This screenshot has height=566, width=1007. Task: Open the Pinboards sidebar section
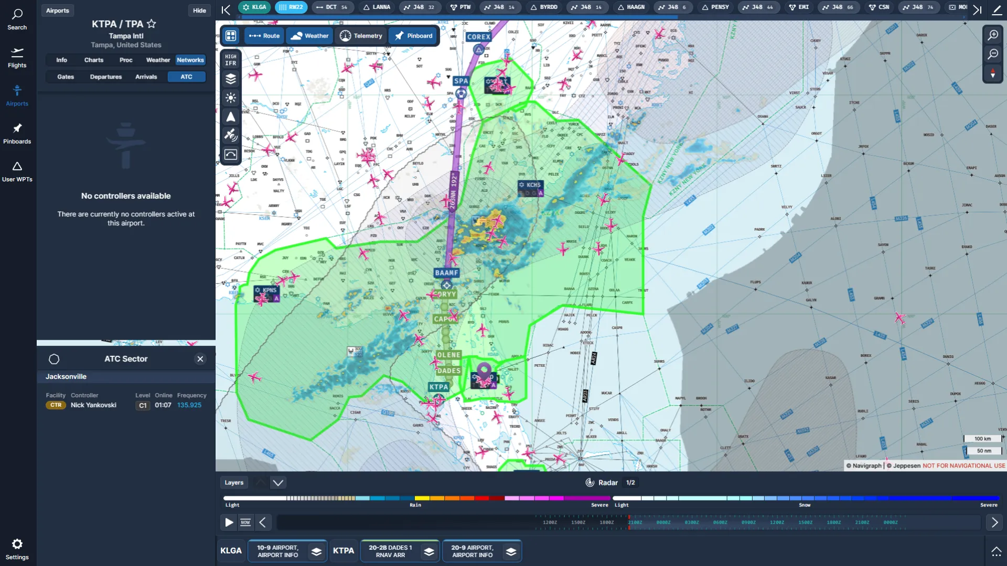17,134
